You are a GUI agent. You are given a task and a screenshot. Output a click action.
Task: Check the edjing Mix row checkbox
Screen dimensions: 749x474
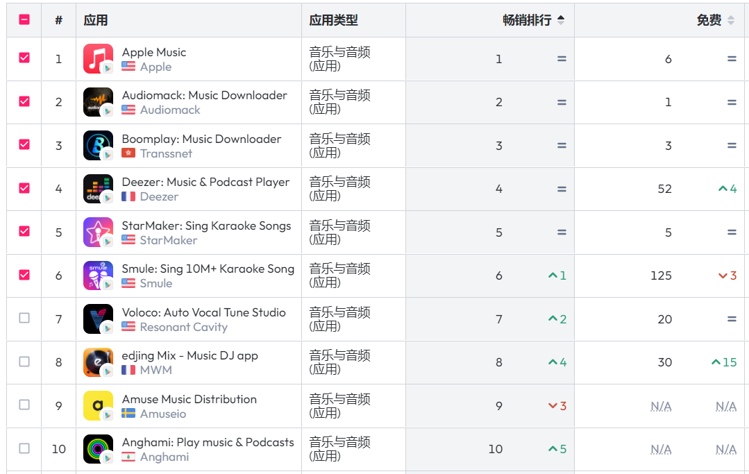click(24, 362)
